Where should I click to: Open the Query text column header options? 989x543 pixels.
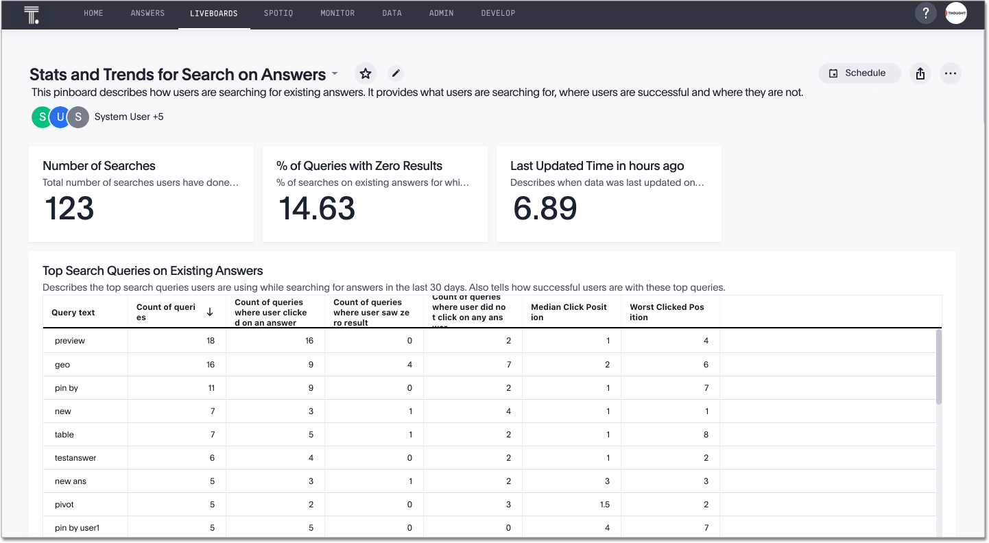(x=74, y=311)
